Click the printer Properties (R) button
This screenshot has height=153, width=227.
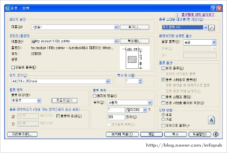coord(135,41)
